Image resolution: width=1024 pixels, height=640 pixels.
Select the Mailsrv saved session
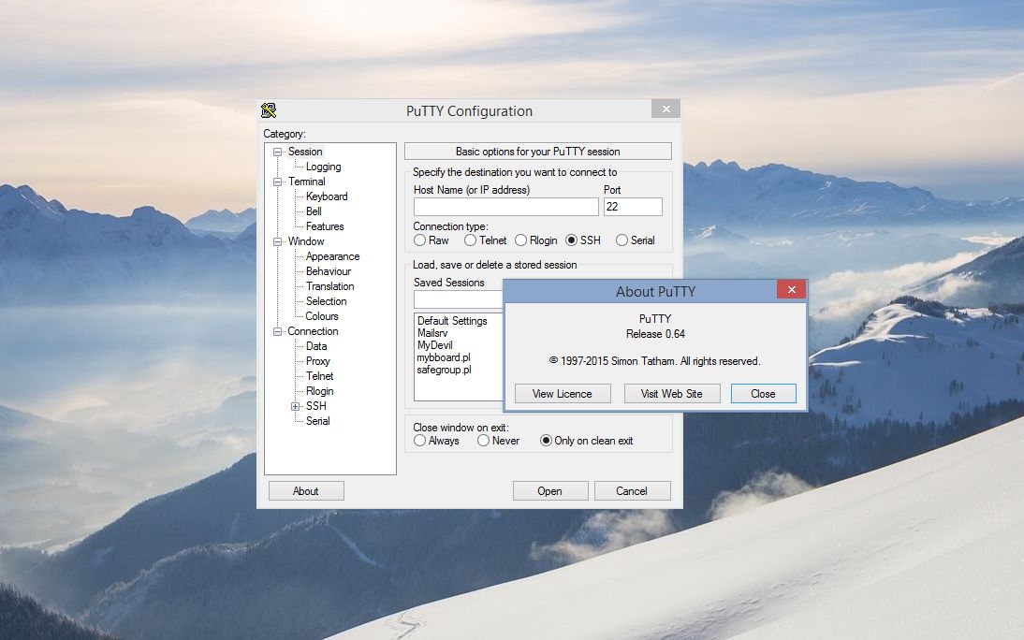432,333
